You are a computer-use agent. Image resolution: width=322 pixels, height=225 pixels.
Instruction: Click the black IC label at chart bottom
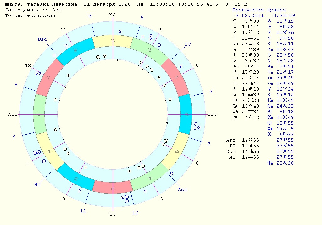(x=113, y=214)
